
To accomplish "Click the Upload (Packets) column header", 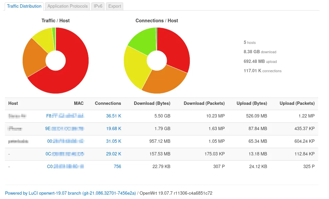I will pyautogui.click(x=297, y=103).
